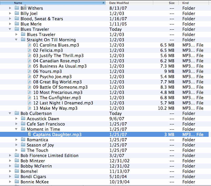
Task: Select the Cafe San Francisco folder icon
Action: click(23, 124)
